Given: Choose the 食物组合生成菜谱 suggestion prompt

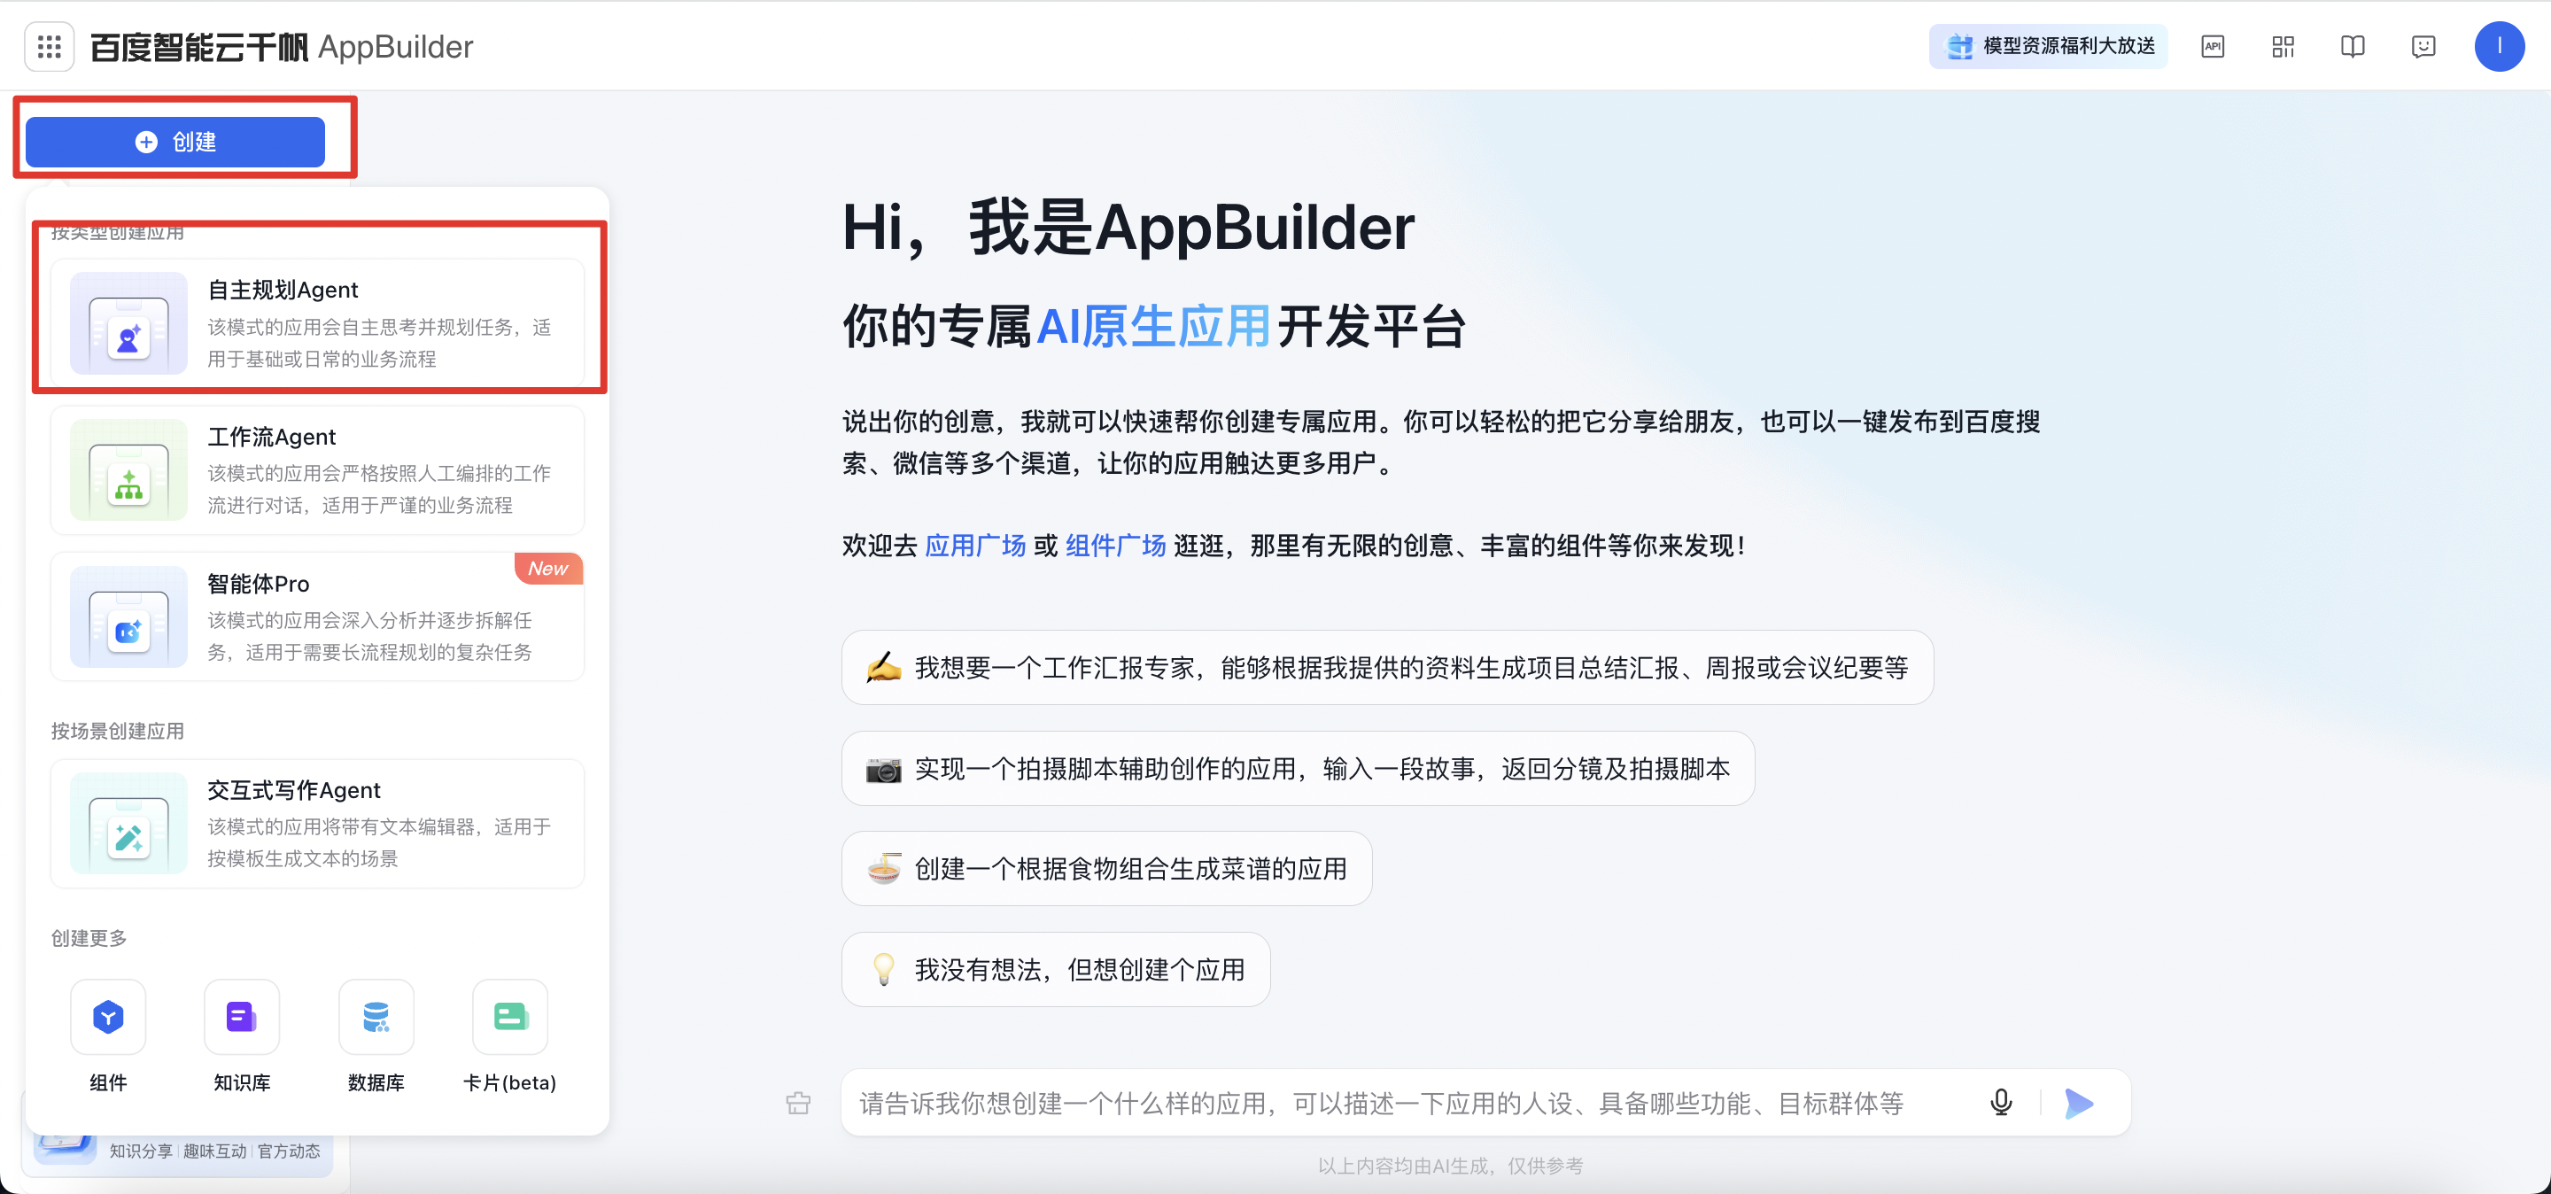Looking at the screenshot, I should (1106, 868).
